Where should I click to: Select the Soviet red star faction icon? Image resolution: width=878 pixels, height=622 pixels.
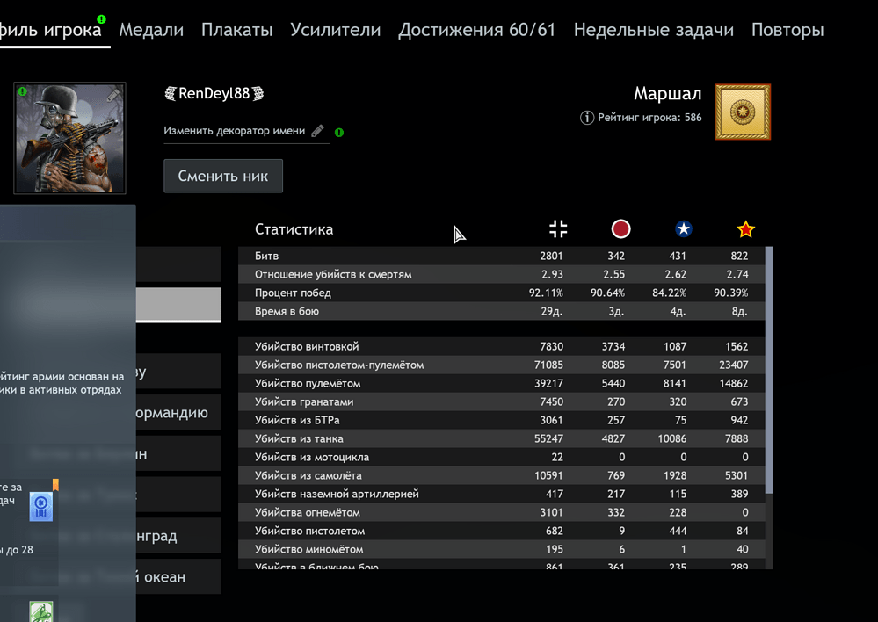pyautogui.click(x=745, y=229)
